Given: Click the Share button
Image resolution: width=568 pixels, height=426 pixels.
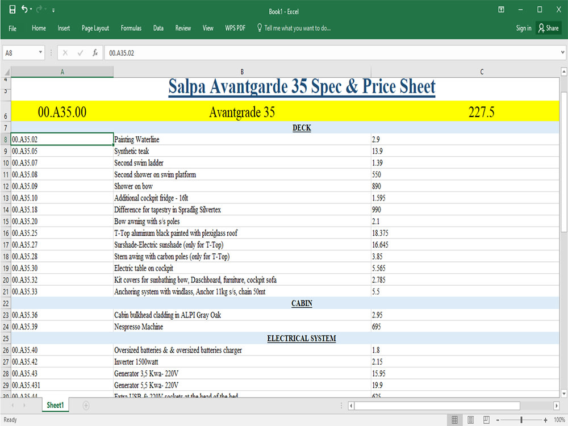Looking at the screenshot, I should pos(548,28).
